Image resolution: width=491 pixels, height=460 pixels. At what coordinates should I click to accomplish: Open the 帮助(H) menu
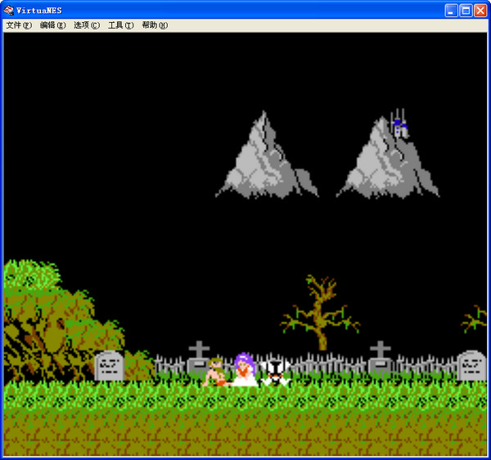(x=155, y=25)
